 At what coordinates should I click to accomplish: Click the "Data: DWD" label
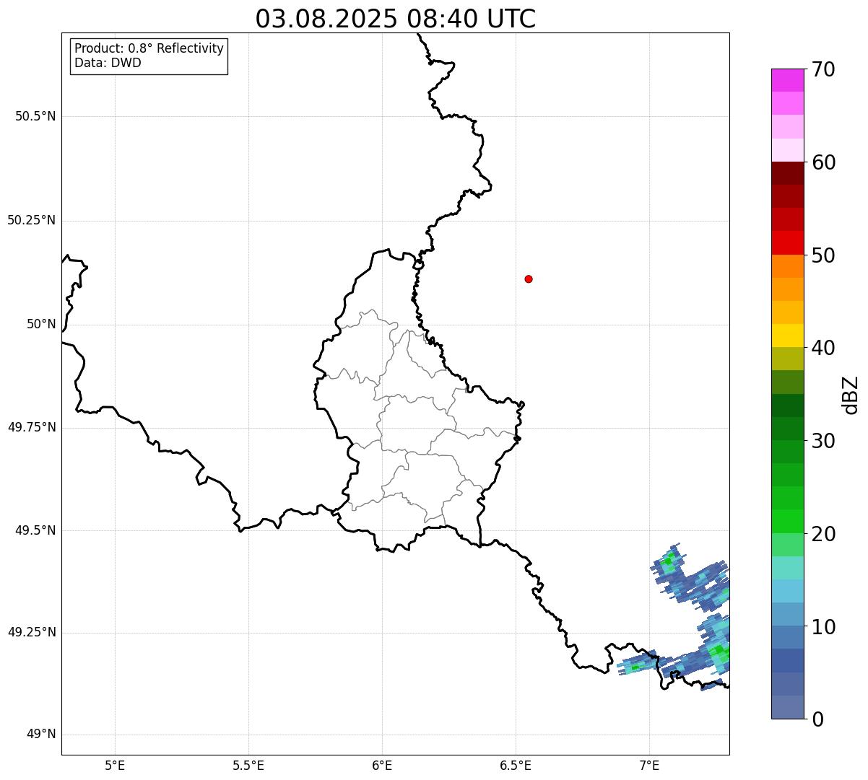pos(108,63)
